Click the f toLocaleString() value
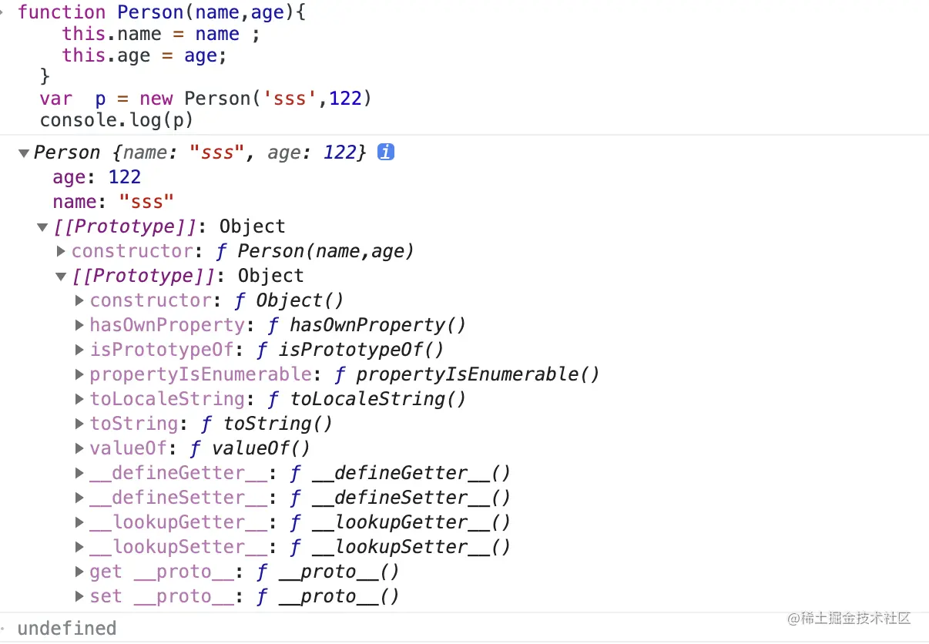Screen dimensions: 929x644 367,399
